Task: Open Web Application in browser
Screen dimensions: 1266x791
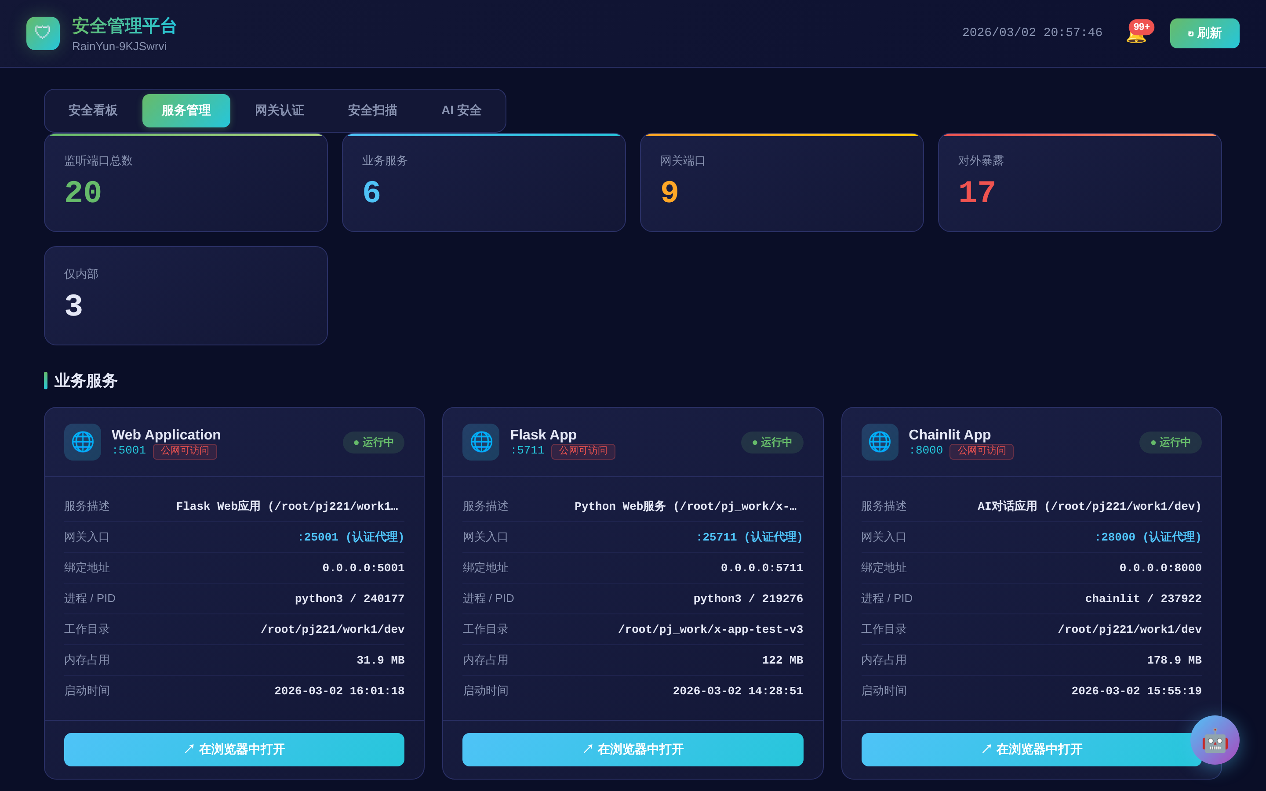Action: pyautogui.click(x=234, y=749)
